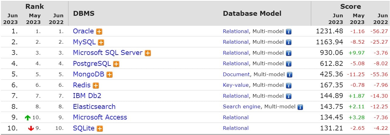Click the Key-value database model link
390x135 pixels.
coord(236,85)
